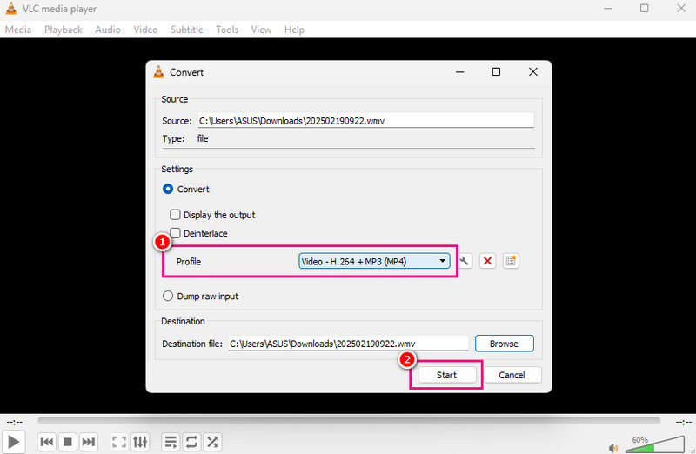The image size is (696, 454).
Task: Open the Playback menu
Action: pyautogui.click(x=63, y=30)
